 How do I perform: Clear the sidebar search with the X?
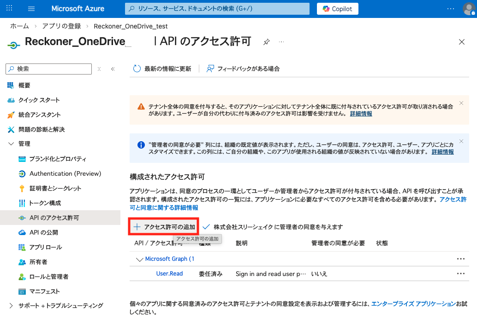click(99, 69)
